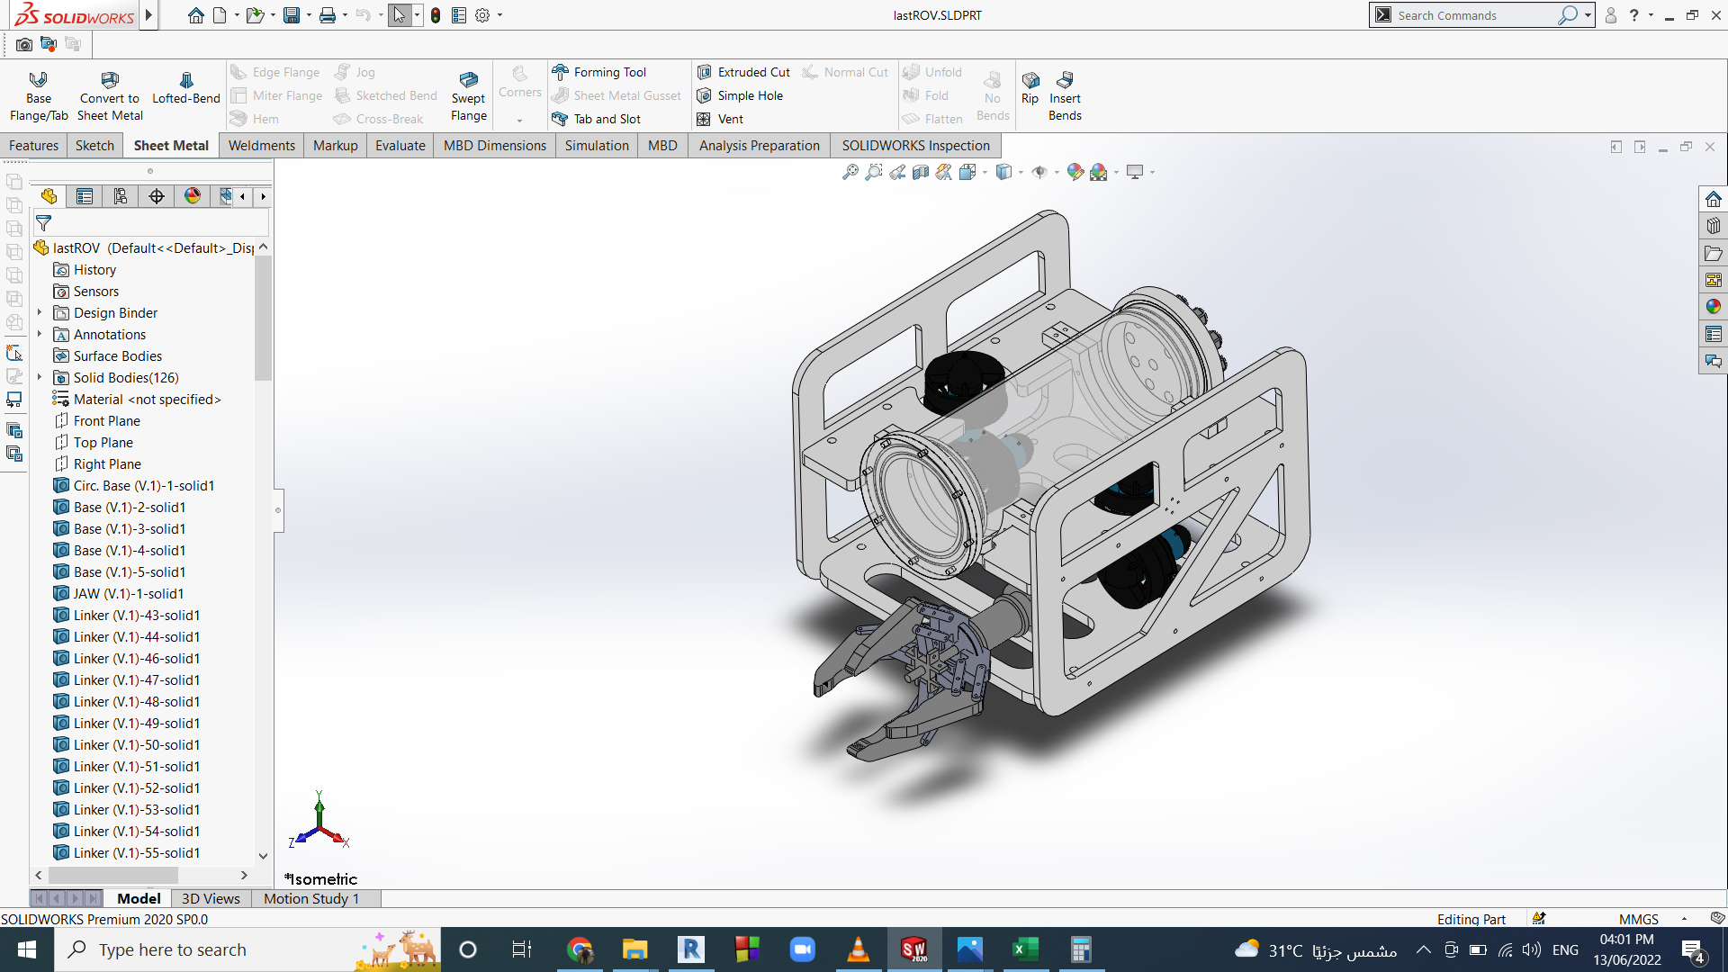Expand the Design Binder node
Screen dimensions: 1728x972
pyautogui.click(x=40, y=312)
